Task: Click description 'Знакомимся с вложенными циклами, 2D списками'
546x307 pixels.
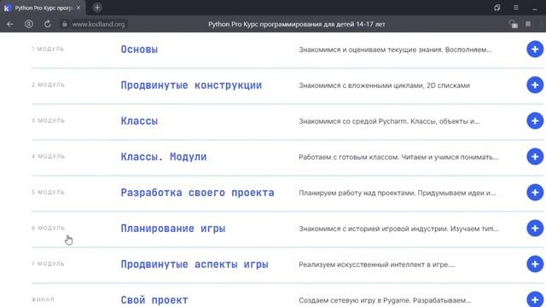Action: pyautogui.click(x=384, y=85)
